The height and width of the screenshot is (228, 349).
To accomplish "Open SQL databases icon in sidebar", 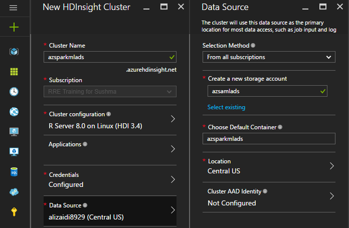I will pos(14,172).
